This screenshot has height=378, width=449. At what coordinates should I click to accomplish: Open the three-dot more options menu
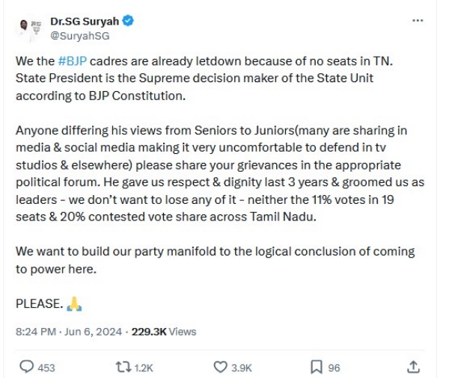point(418,21)
